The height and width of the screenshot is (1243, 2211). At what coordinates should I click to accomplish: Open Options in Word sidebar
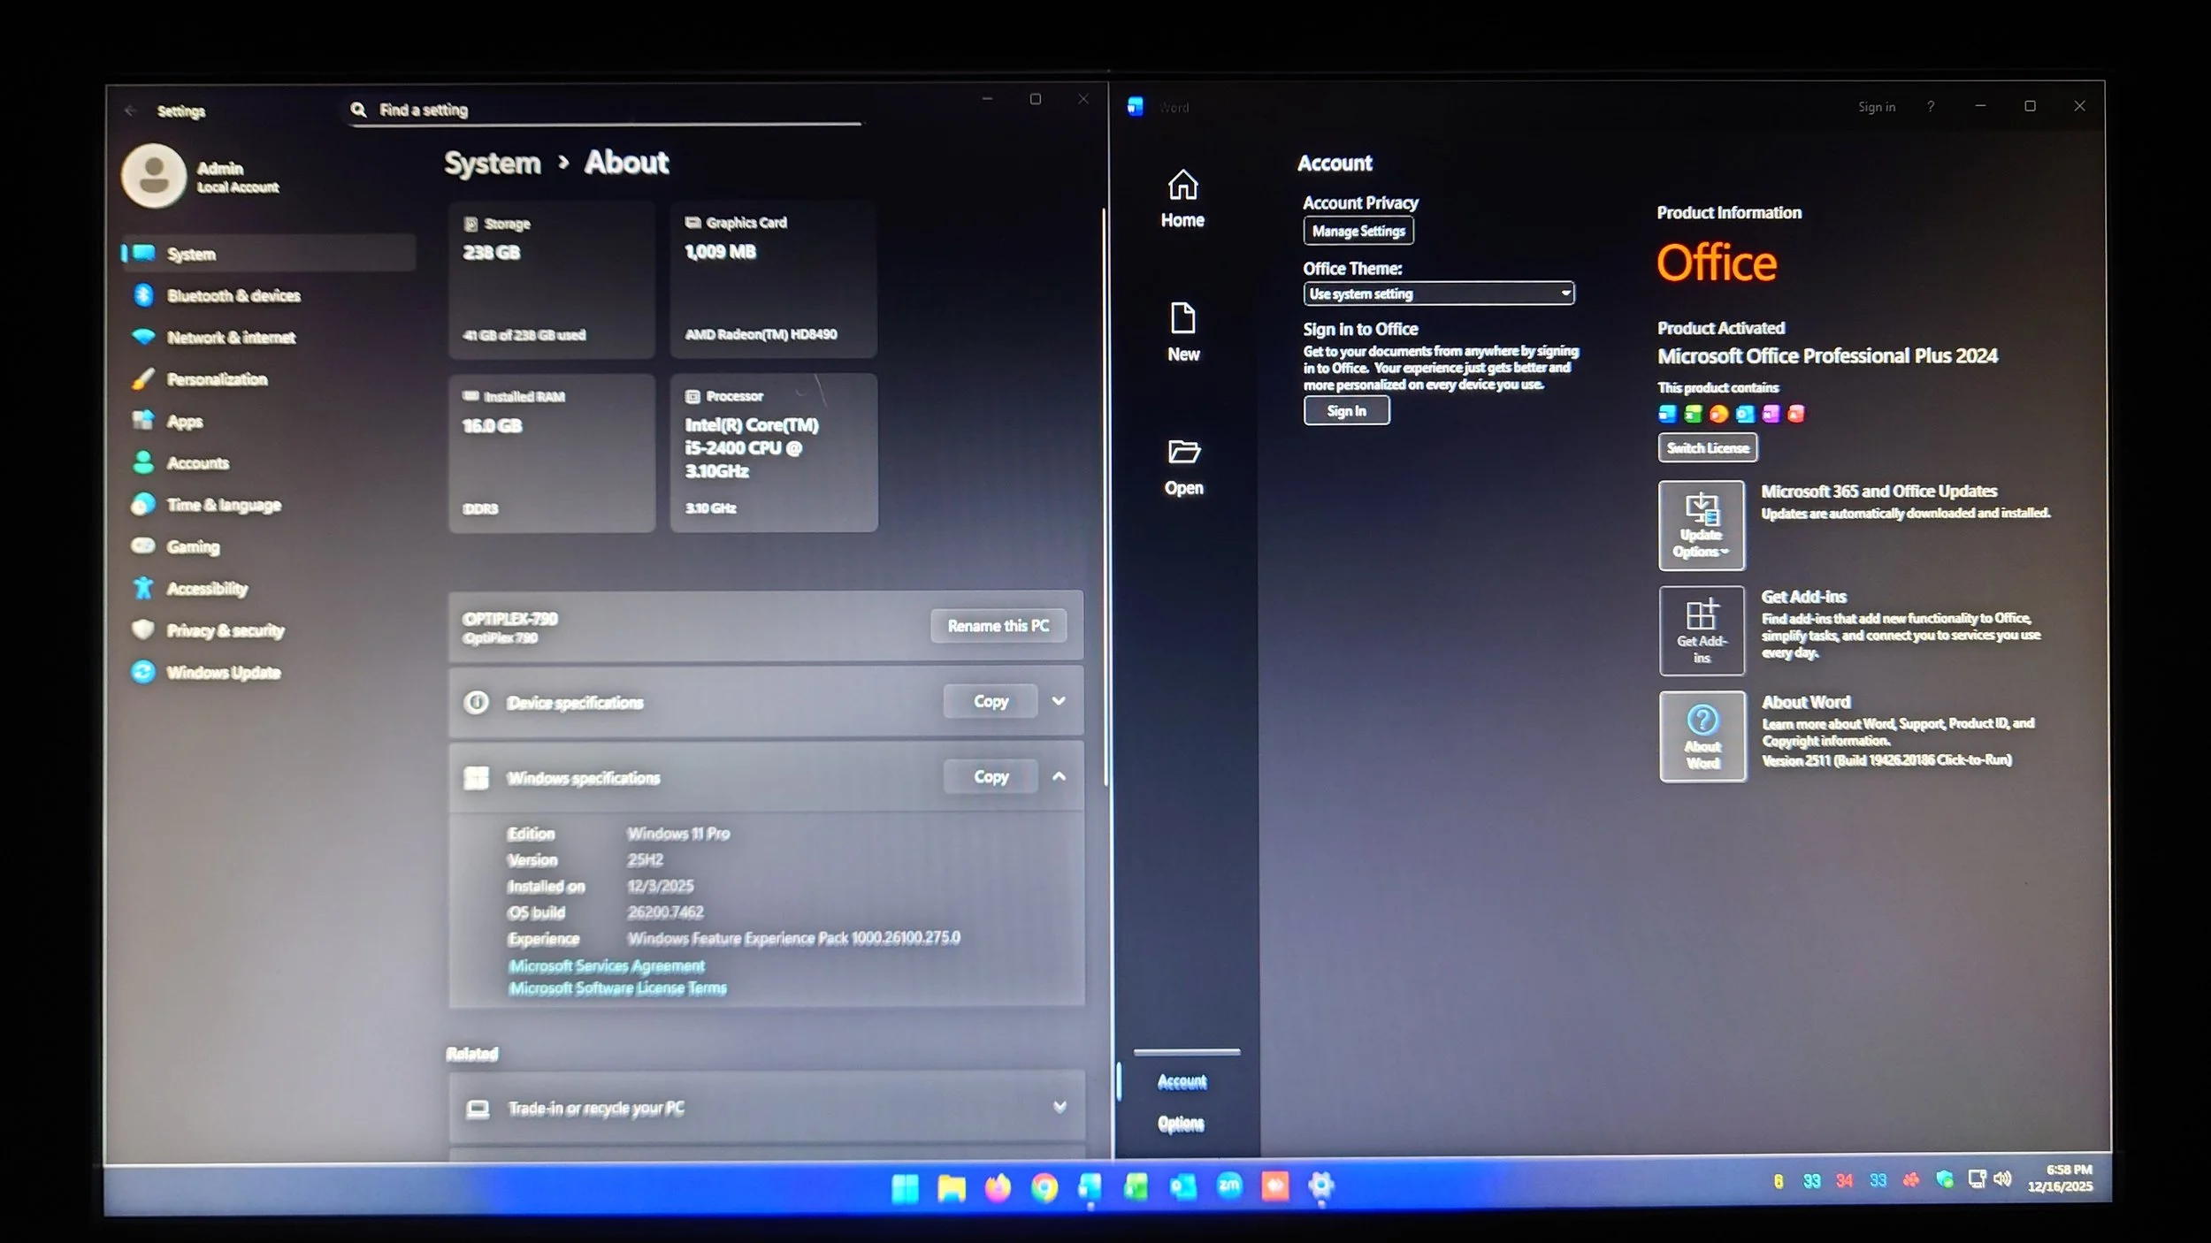point(1181,1124)
